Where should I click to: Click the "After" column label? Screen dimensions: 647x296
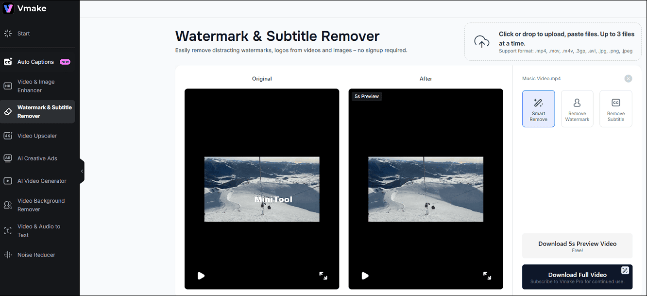click(426, 79)
